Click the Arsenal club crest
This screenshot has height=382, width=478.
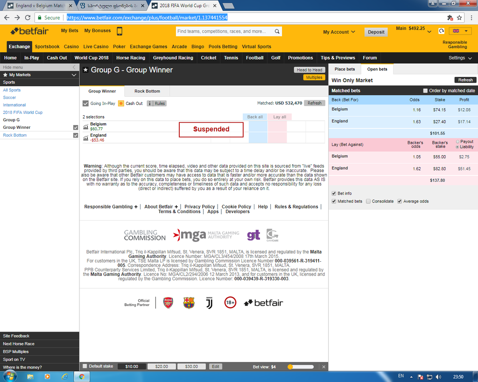click(x=168, y=303)
